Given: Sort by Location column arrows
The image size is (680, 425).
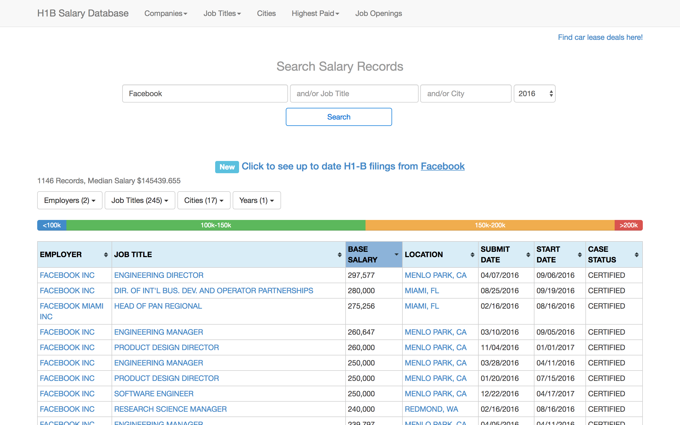Looking at the screenshot, I should pos(472,255).
